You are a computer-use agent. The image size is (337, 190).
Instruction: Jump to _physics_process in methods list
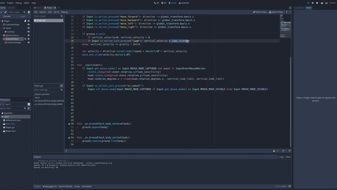tap(42, 94)
